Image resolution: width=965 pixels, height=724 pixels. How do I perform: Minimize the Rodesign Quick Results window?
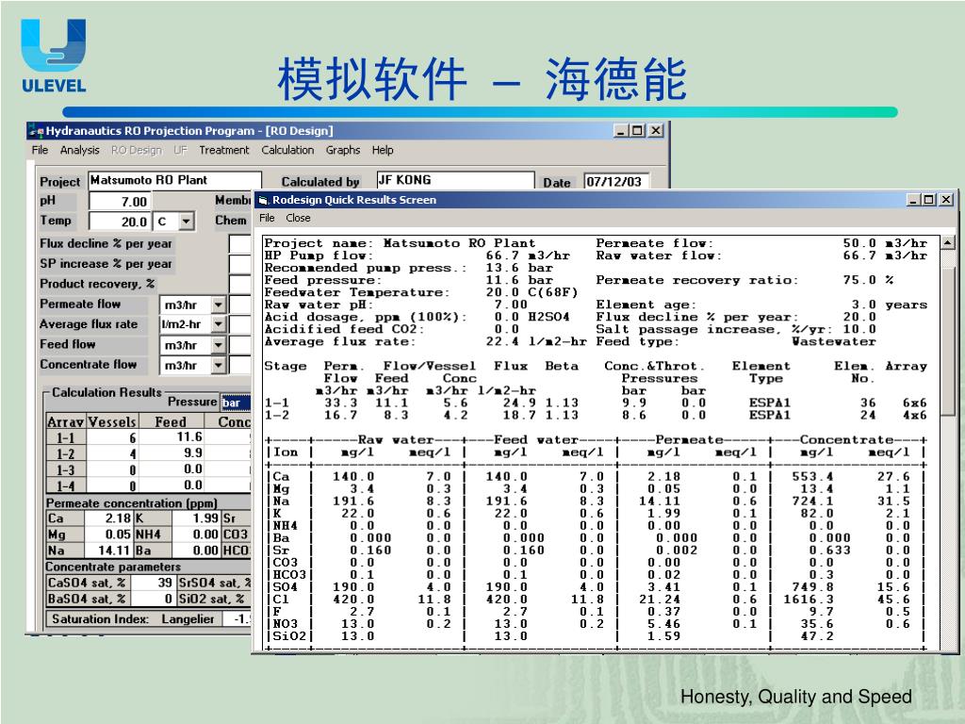point(913,200)
